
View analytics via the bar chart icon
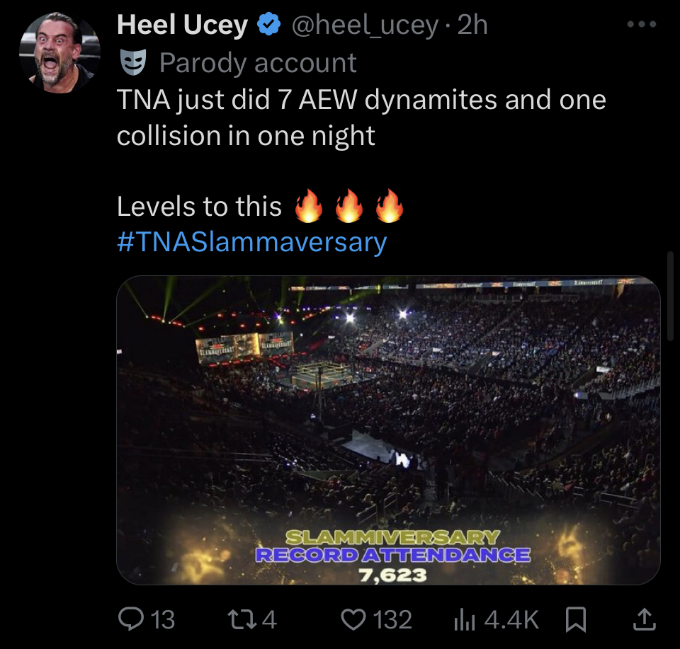click(x=463, y=621)
